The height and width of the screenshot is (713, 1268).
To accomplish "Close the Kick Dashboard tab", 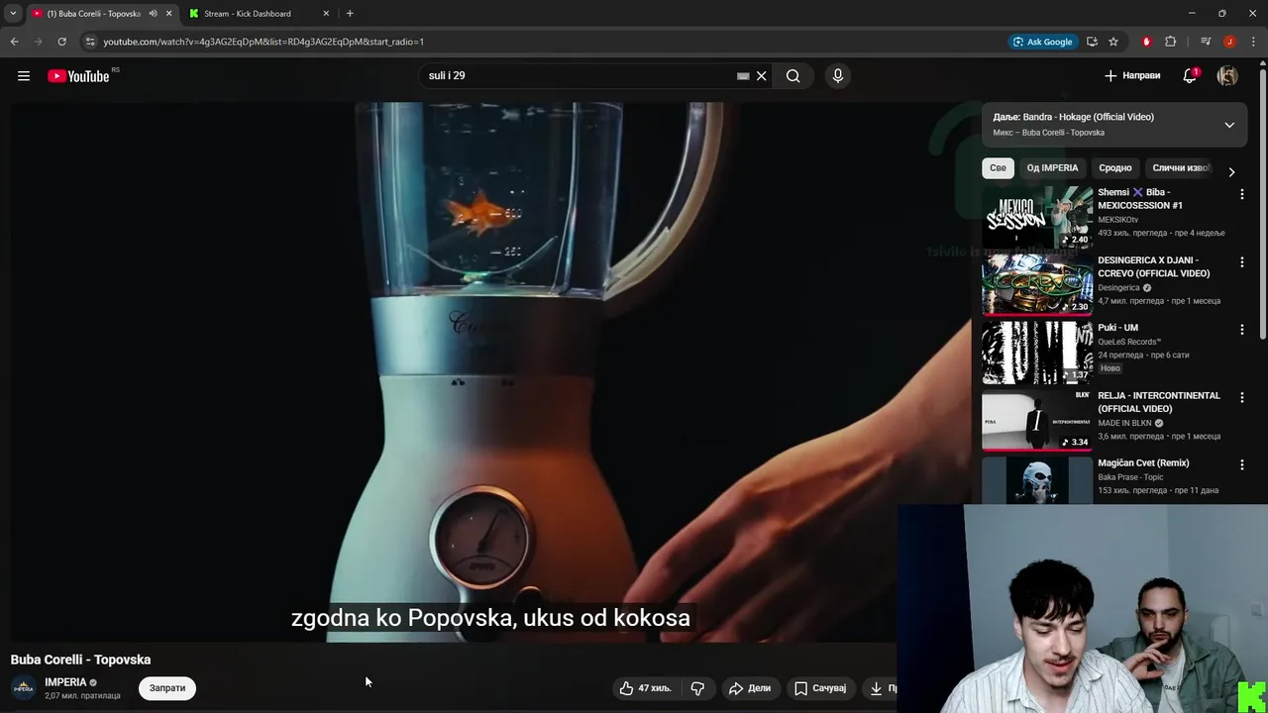I will (326, 14).
